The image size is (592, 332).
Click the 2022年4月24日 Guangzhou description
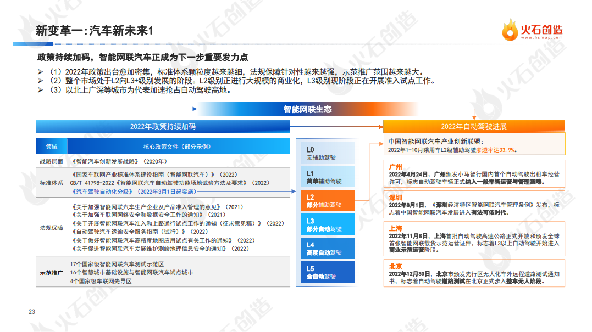[x=474, y=178]
